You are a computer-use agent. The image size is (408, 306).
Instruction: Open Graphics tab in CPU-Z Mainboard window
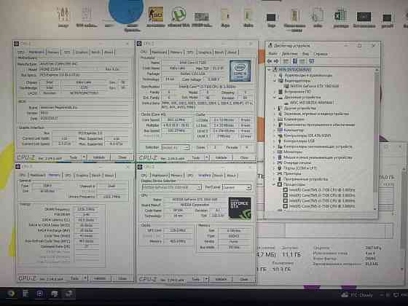pos(82,52)
